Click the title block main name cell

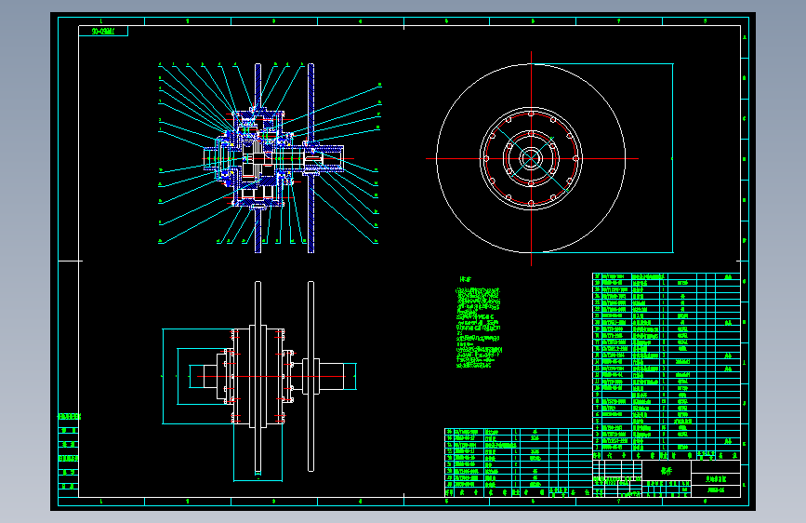click(x=667, y=470)
